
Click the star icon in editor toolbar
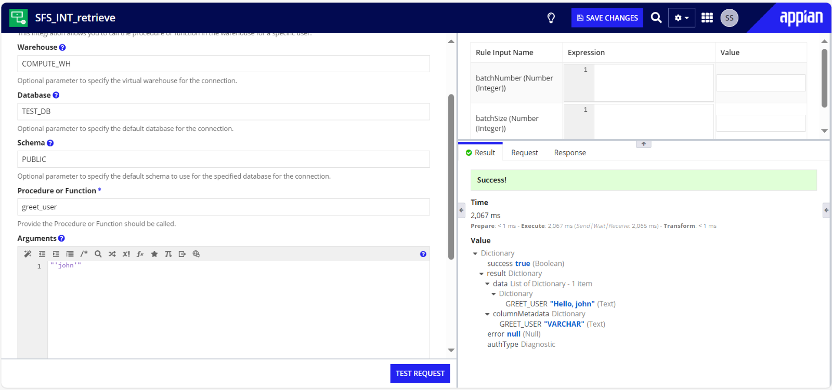tap(154, 254)
